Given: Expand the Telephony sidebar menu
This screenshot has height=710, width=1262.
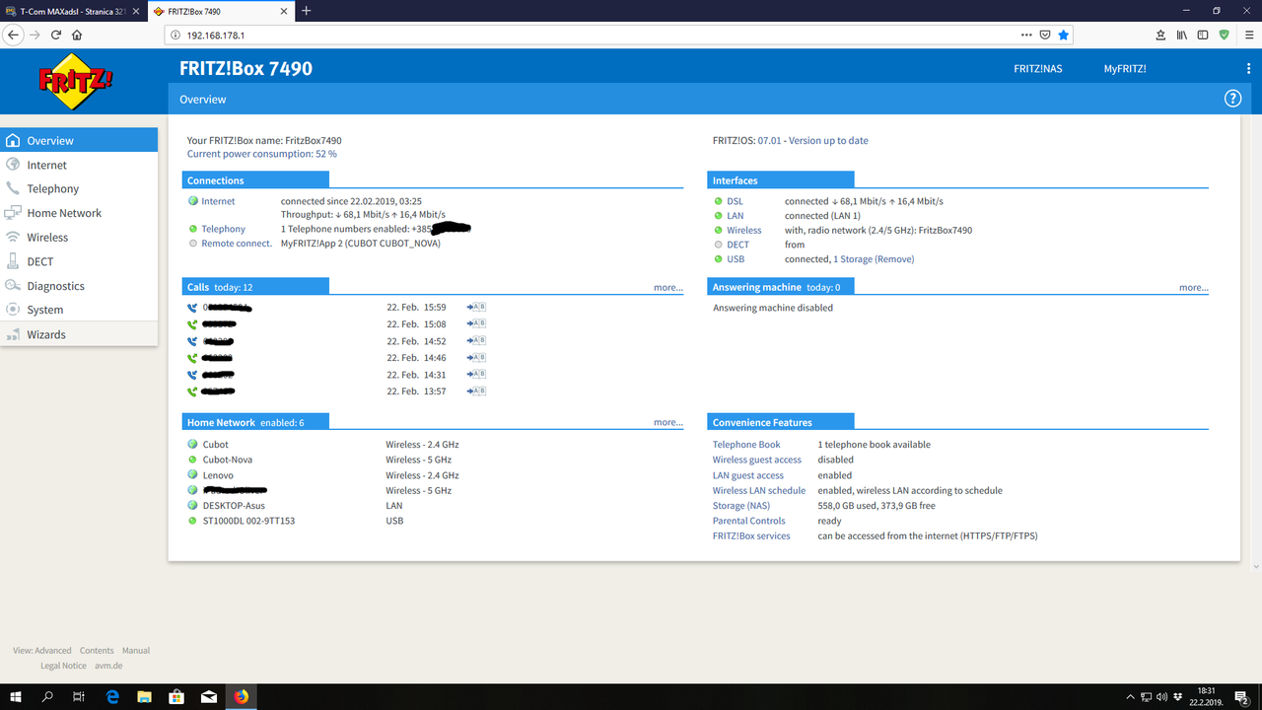Looking at the screenshot, I should tap(79, 188).
